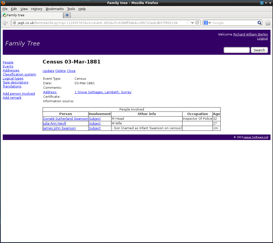The width and height of the screenshot is (273, 243).
Task: Click the Update link for the census event
Action: pos(48,71)
